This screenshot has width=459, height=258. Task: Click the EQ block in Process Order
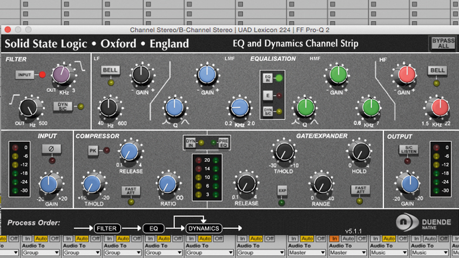click(154, 228)
